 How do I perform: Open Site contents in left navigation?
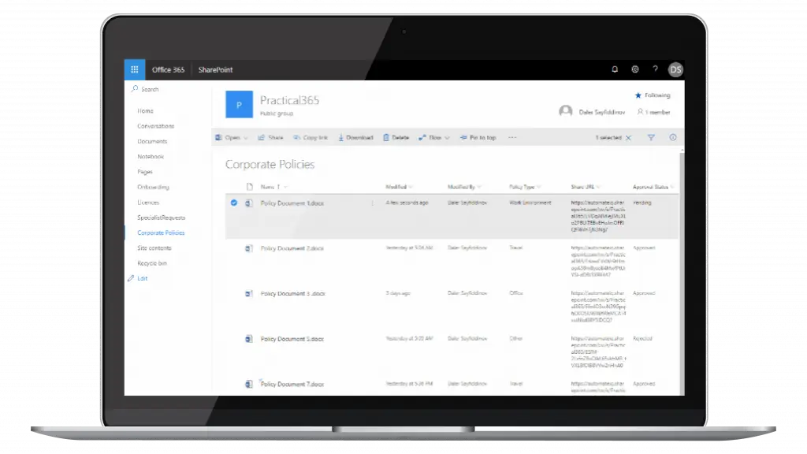coord(154,248)
